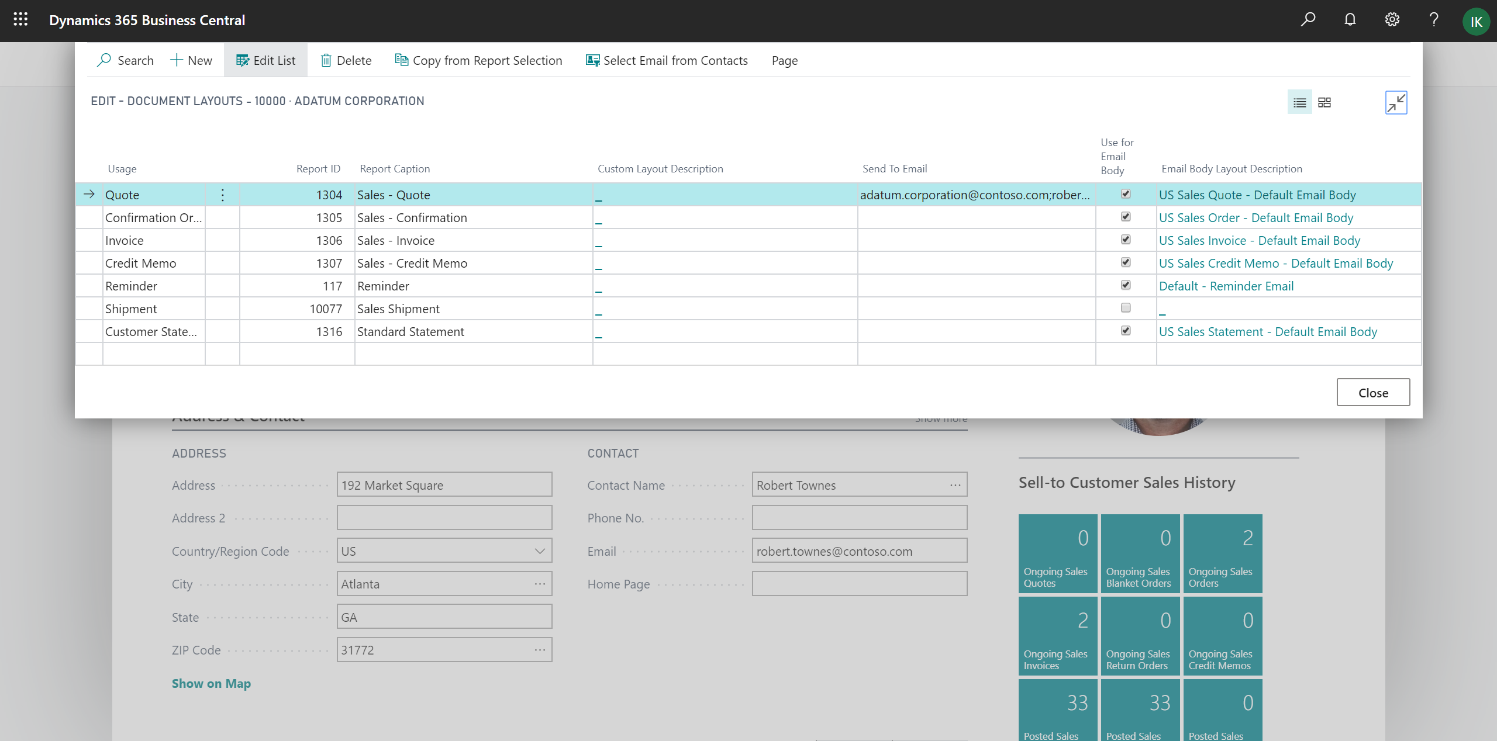This screenshot has width=1497, height=741.
Task: Expand the Quote row options menu
Action: (x=225, y=193)
